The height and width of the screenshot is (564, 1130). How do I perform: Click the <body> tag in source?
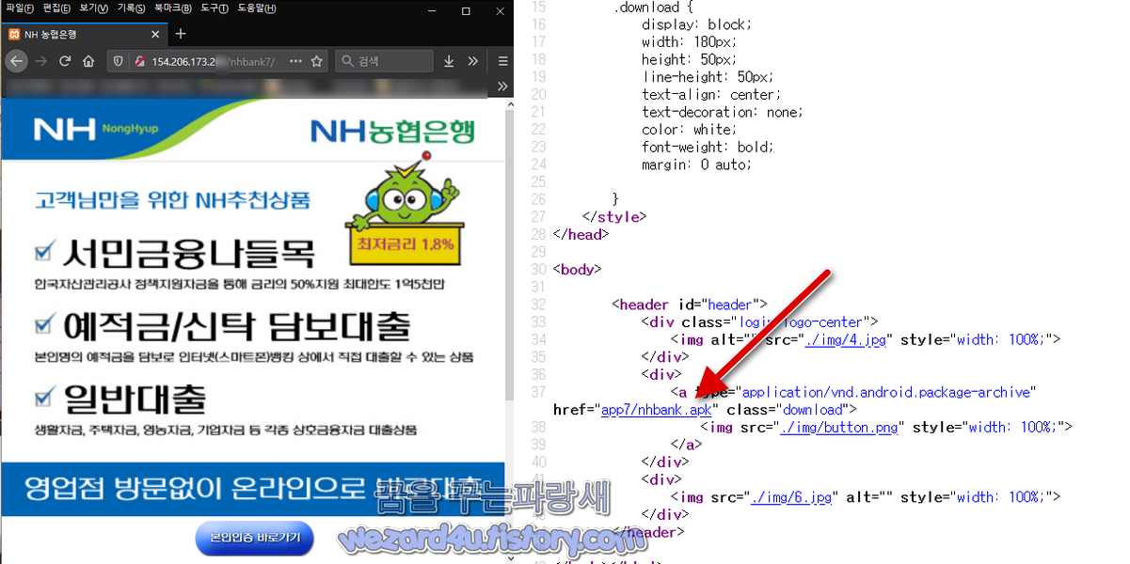pos(579,269)
